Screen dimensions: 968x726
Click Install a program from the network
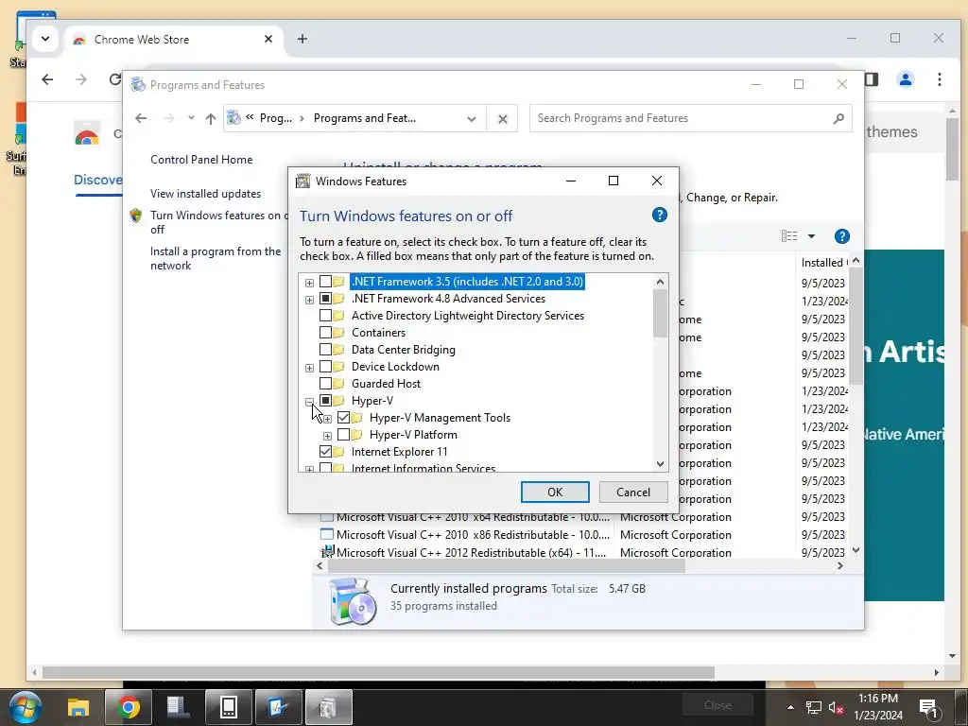216,258
